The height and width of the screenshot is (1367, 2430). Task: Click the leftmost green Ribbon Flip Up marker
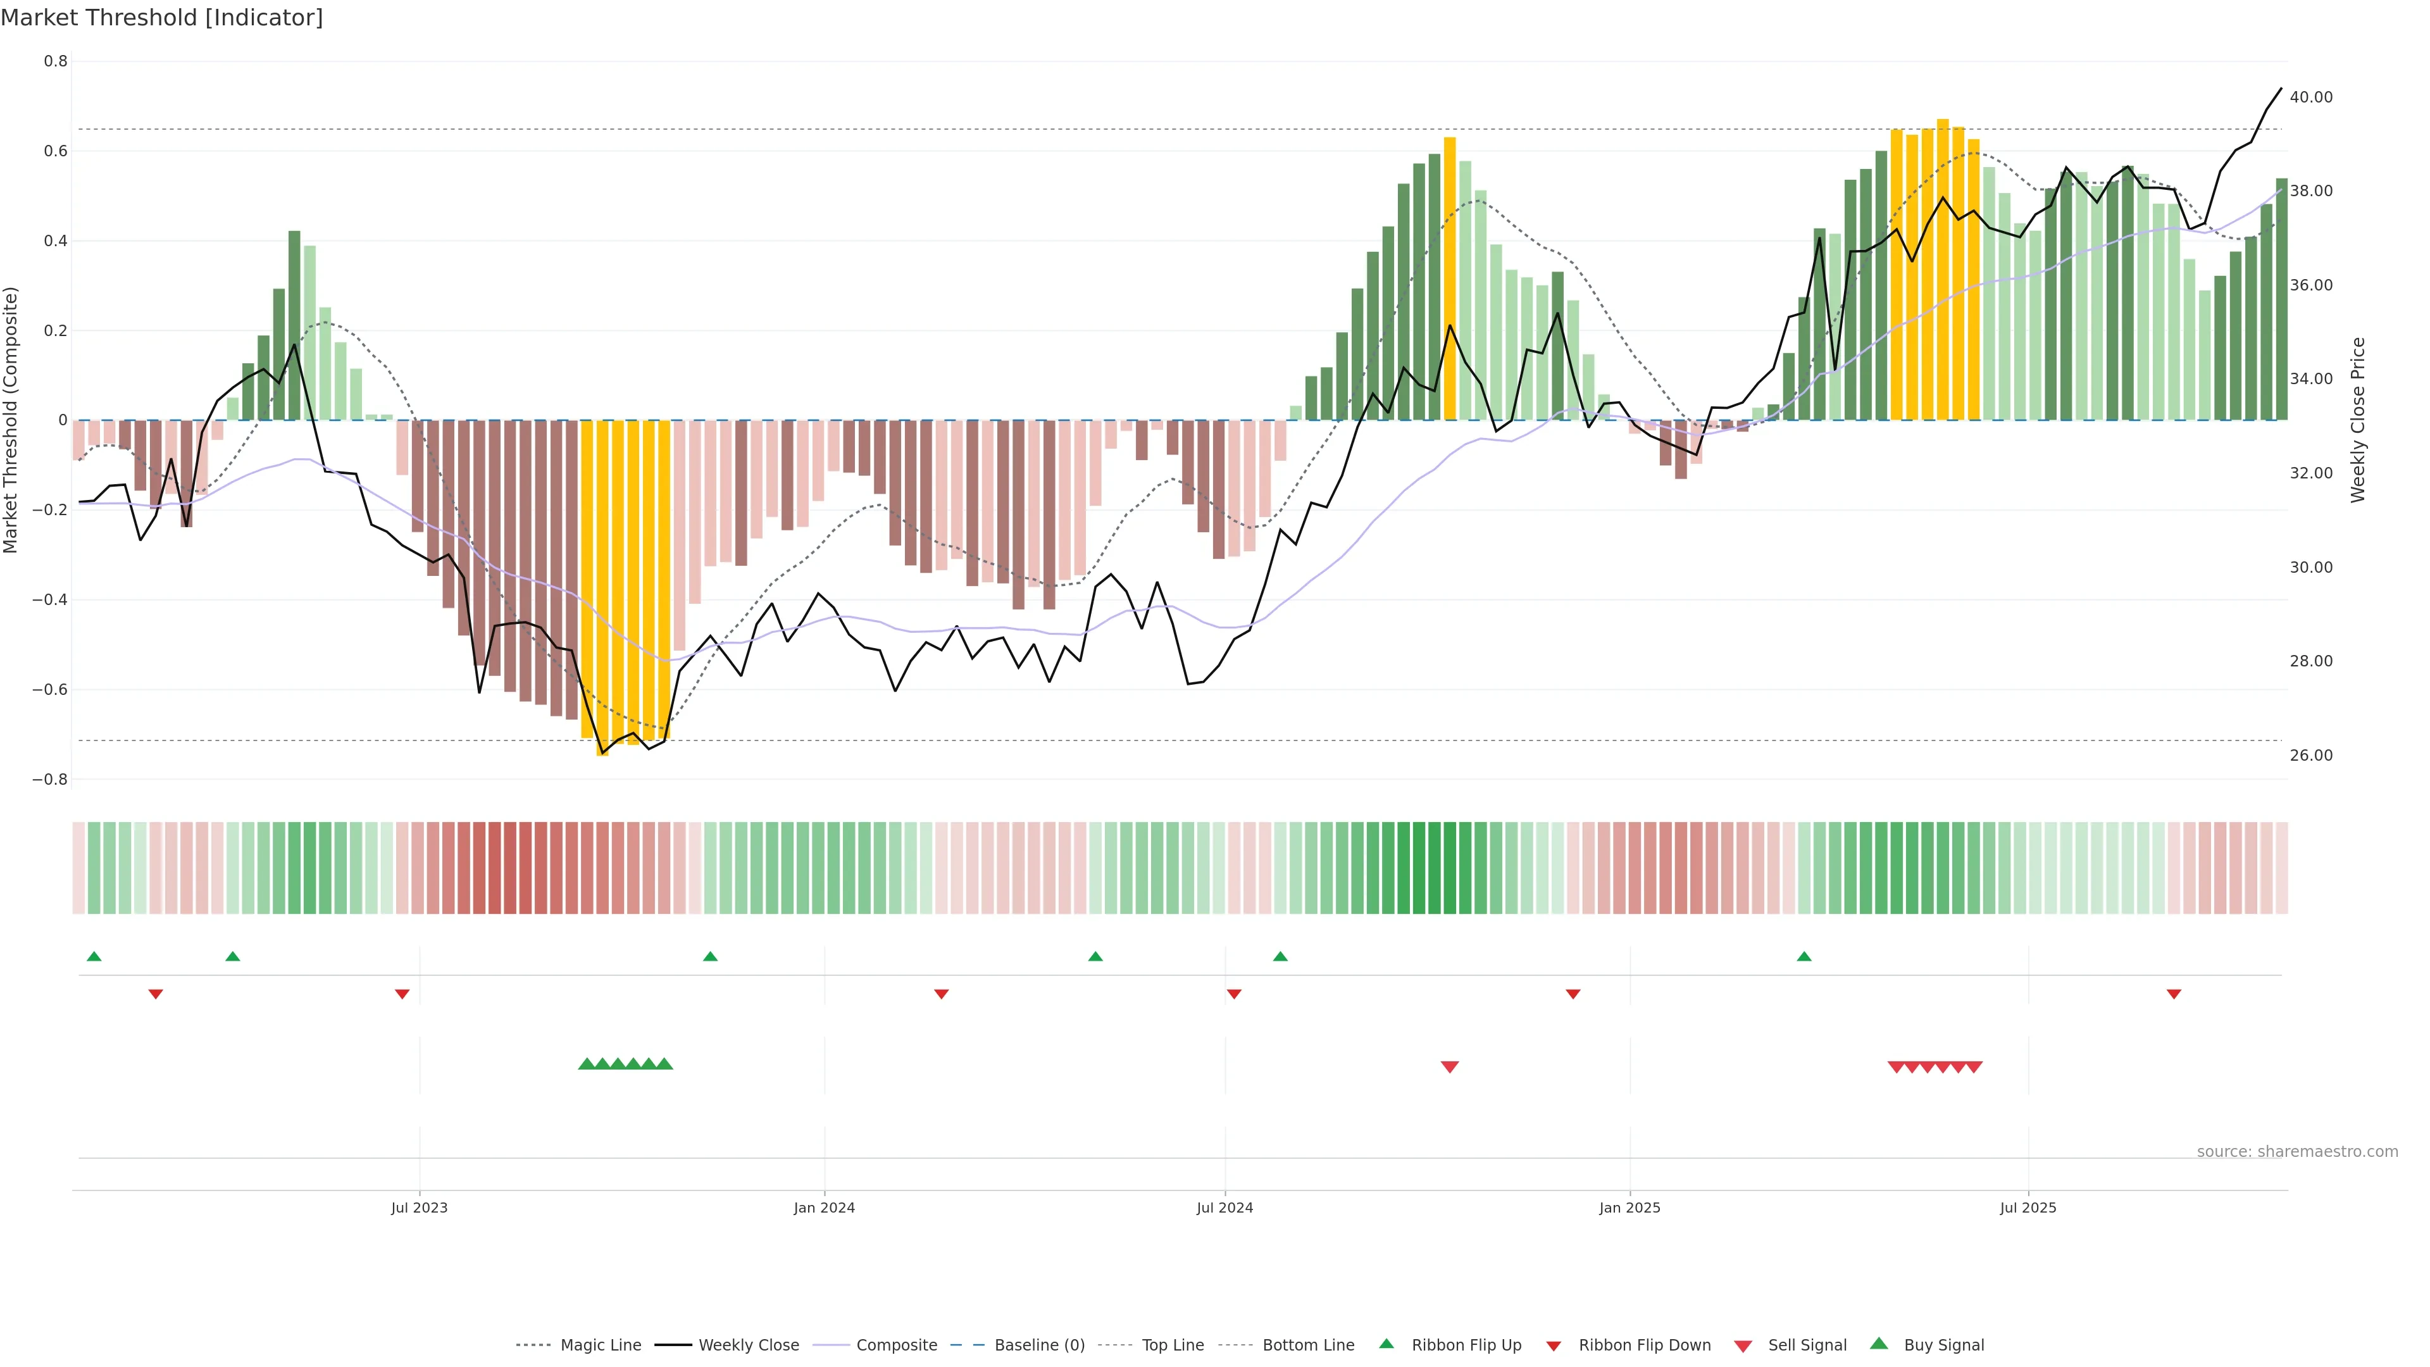click(x=94, y=957)
